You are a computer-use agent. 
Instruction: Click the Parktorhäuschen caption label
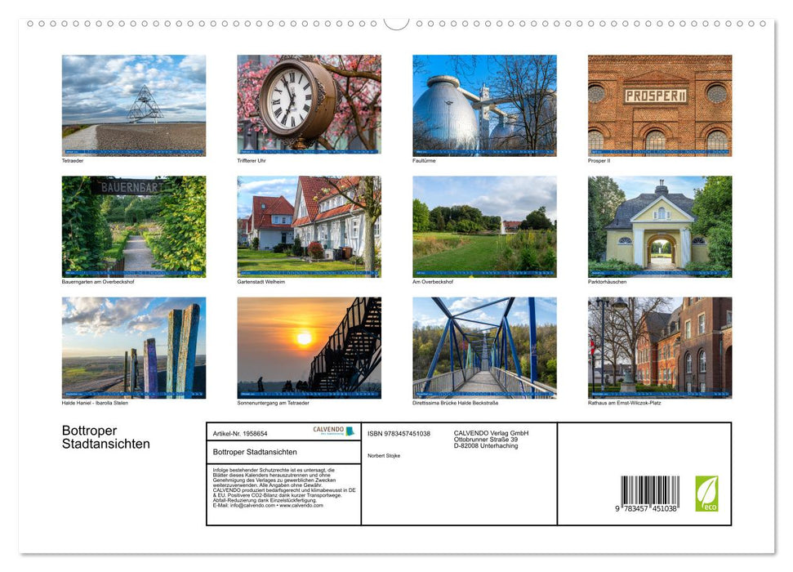pos(608,281)
